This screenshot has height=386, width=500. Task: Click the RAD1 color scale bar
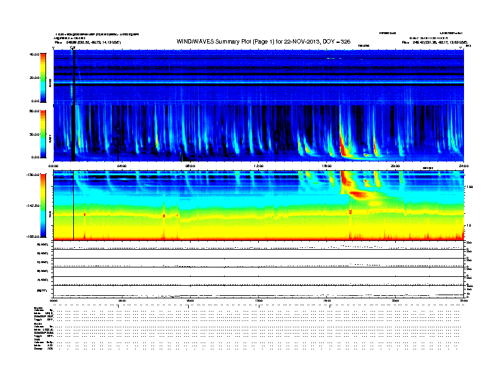click(43, 134)
